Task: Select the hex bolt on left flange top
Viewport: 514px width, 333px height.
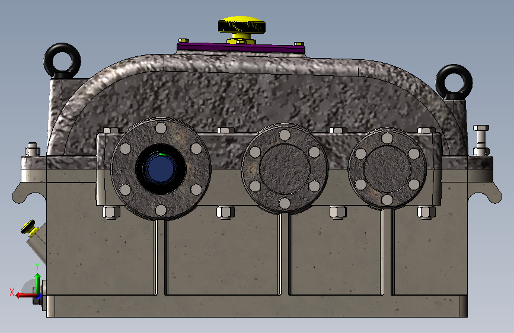Action: 33,149
